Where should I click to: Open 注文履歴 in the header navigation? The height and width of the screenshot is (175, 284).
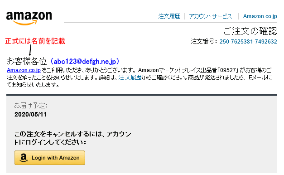point(169,16)
